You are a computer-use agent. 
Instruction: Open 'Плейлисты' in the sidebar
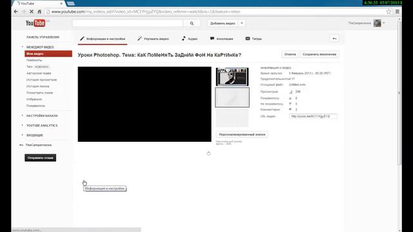(x=34, y=60)
